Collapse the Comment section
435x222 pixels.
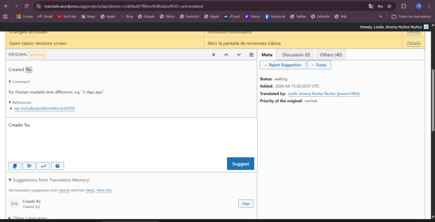[x=19, y=81]
